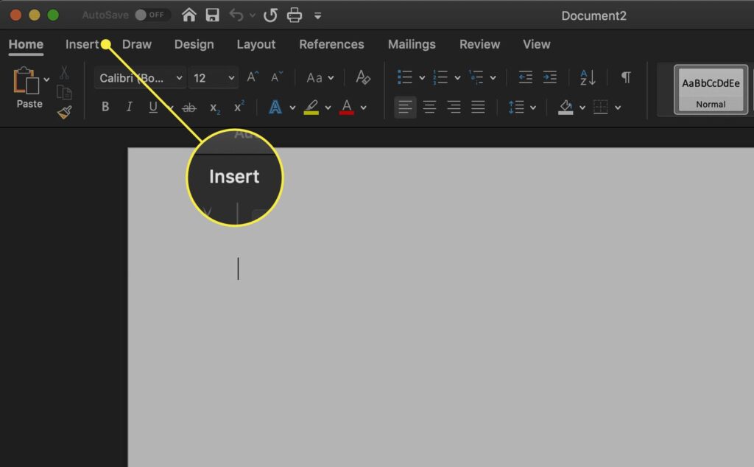Open the Insert tab
Image resolution: width=754 pixels, height=467 pixels.
[83, 44]
